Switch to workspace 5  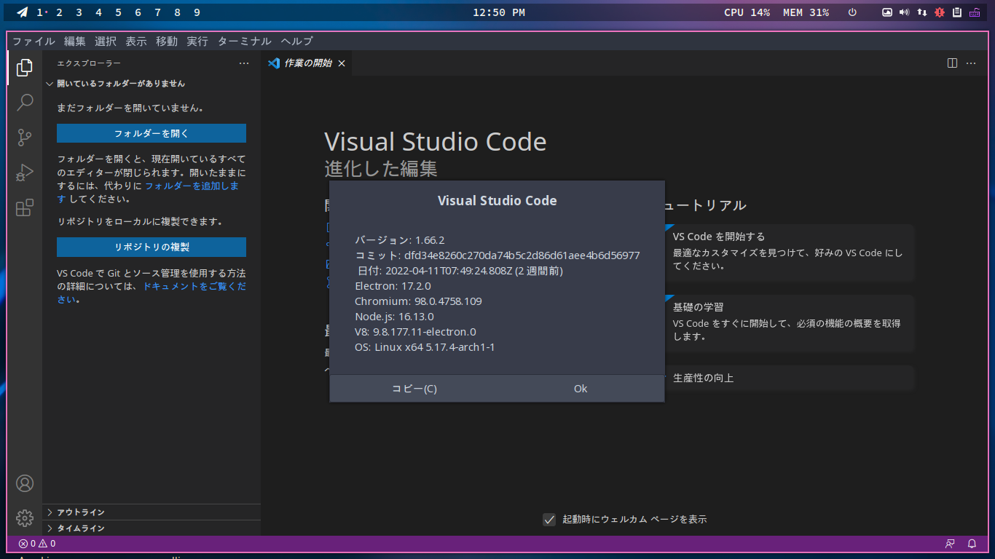[118, 12]
